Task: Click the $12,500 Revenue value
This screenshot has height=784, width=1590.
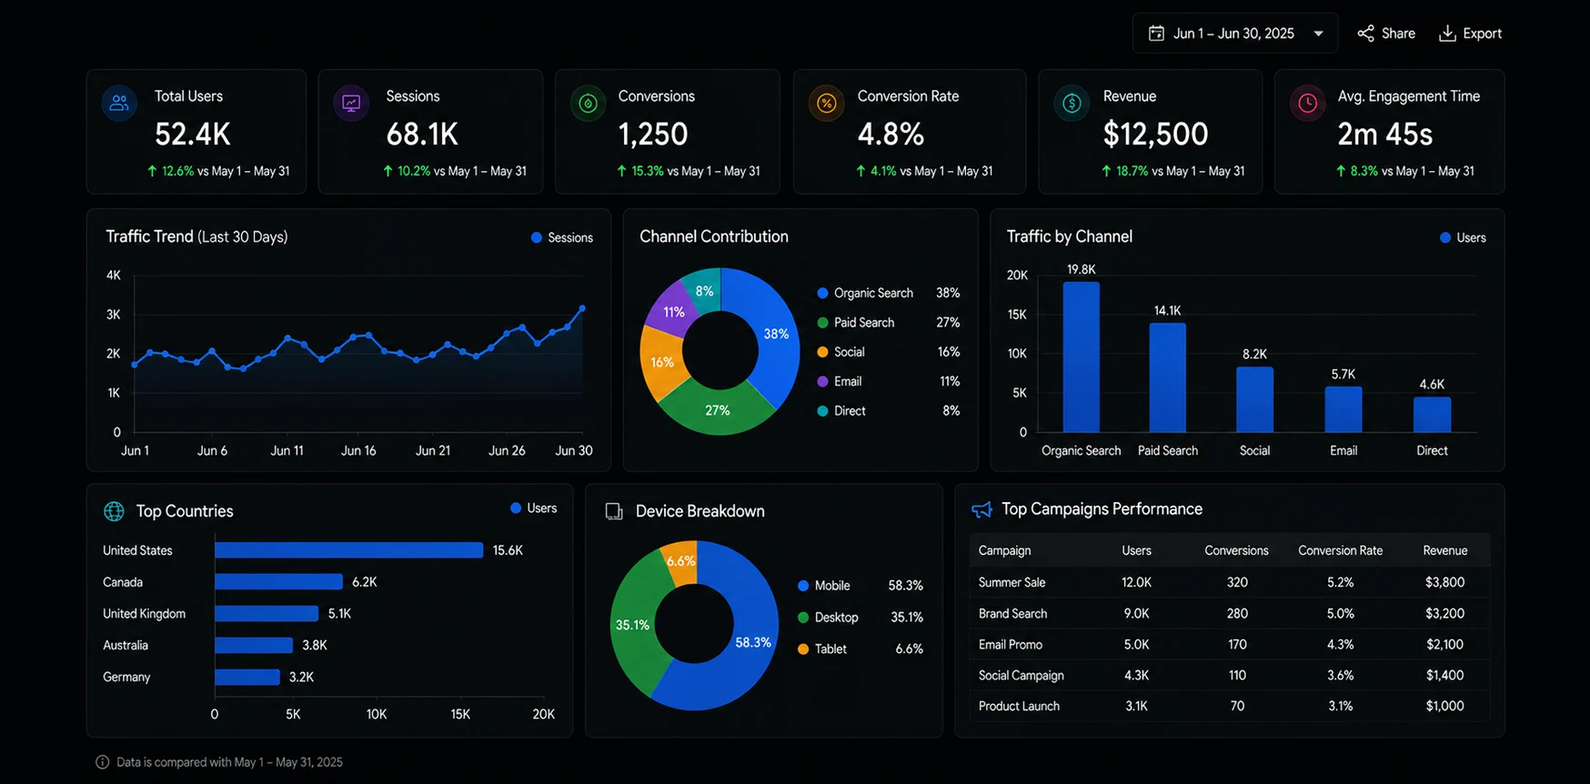Action: click(x=1155, y=135)
